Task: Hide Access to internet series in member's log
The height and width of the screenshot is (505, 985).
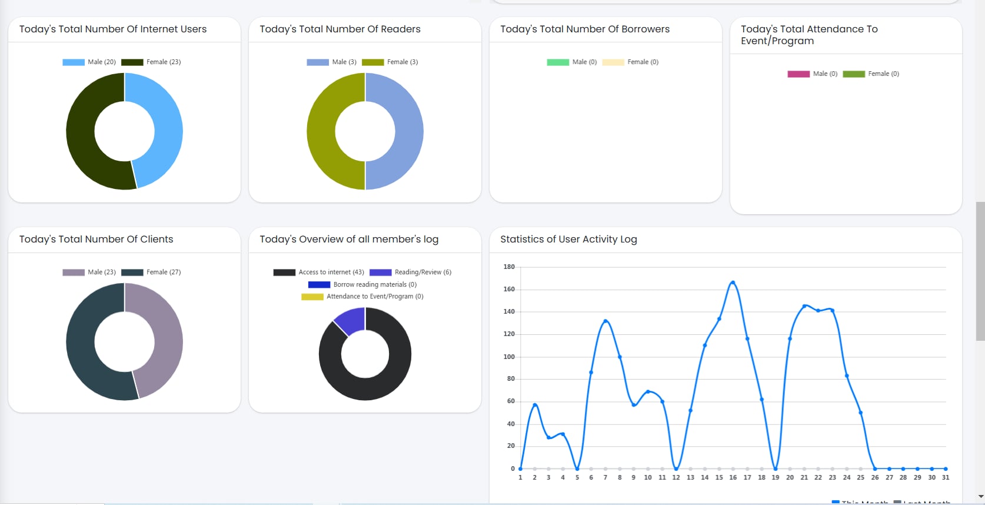Action: click(x=318, y=272)
